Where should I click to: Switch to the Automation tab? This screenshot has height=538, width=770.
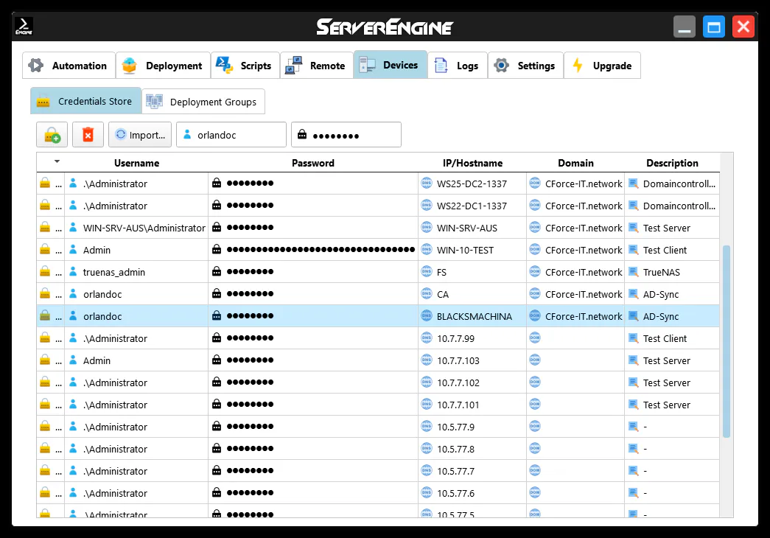[69, 66]
